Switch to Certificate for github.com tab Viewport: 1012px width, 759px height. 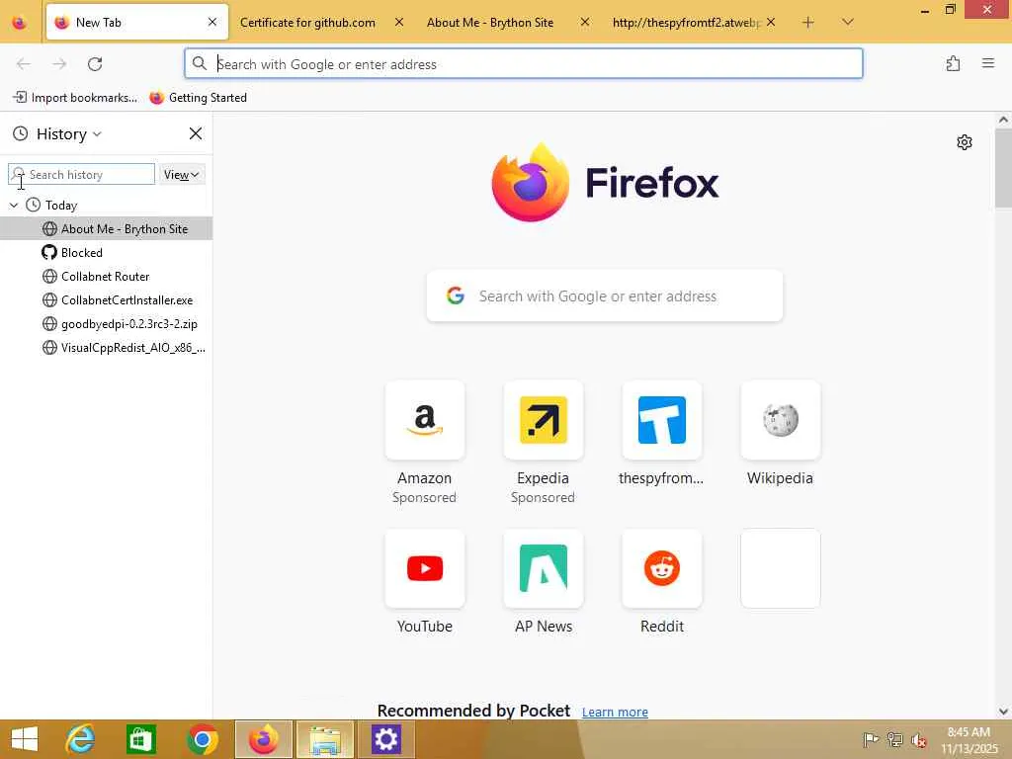click(307, 23)
